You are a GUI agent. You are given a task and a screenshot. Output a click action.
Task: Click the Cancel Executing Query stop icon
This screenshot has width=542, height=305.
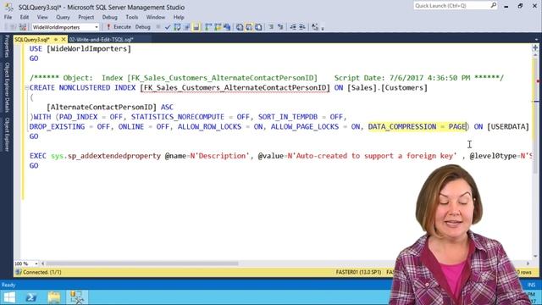pyautogui.click(x=158, y=27)
